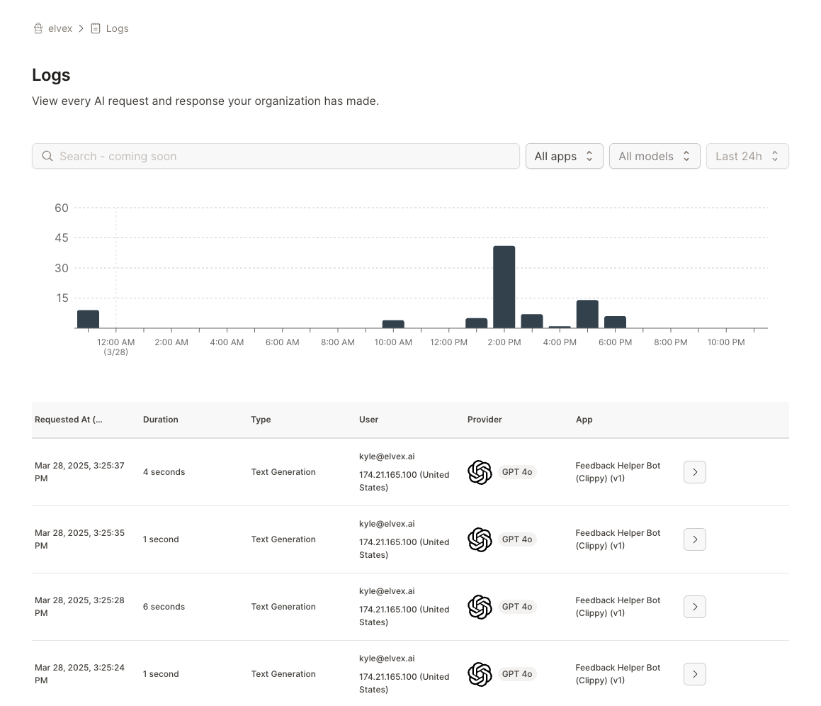This screenshot has width=821, height=706.
Task: Click OpenAI logo in the 3:25:37 PM row
Action: tap(480, 472)
